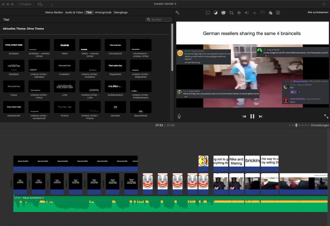Select the Teilen title thumbnail
Viewport: 330px width, 226px height.
pos(65,45)
